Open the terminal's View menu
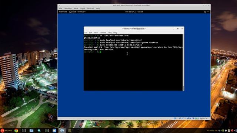The image size is (237, 133). pos(96,33)
